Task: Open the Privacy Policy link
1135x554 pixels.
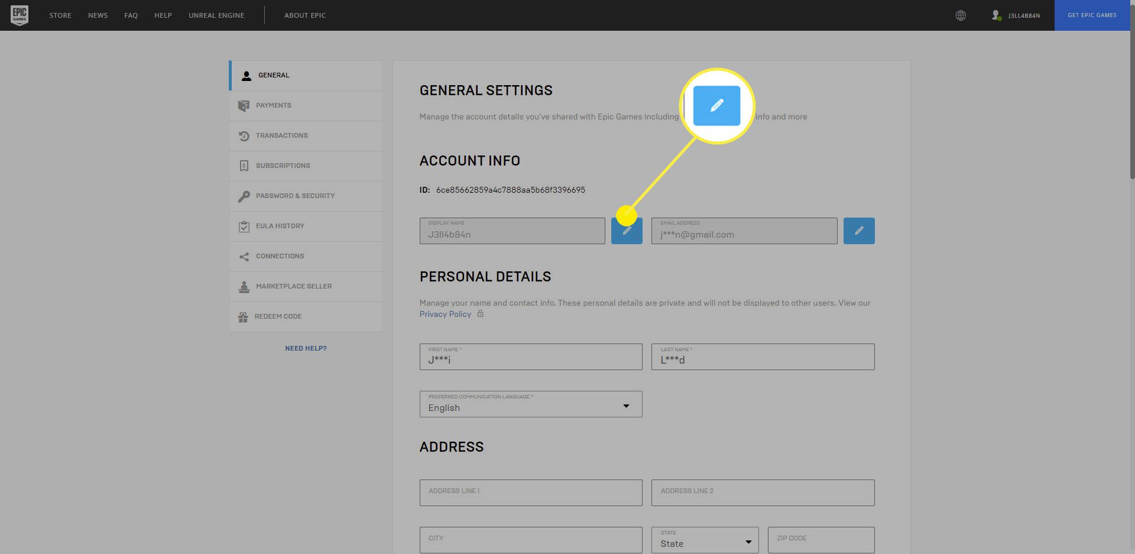Action: (x=445, y=314)
